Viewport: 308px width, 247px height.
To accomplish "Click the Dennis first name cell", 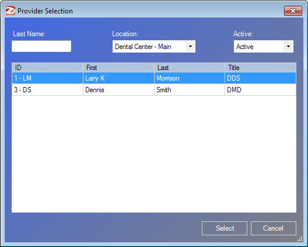I will tap(118, 90).
